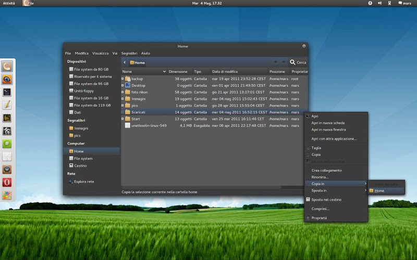This screenshot has width=417, height=260.
Task: Click the Home path bar button
Action: [138, 62]
